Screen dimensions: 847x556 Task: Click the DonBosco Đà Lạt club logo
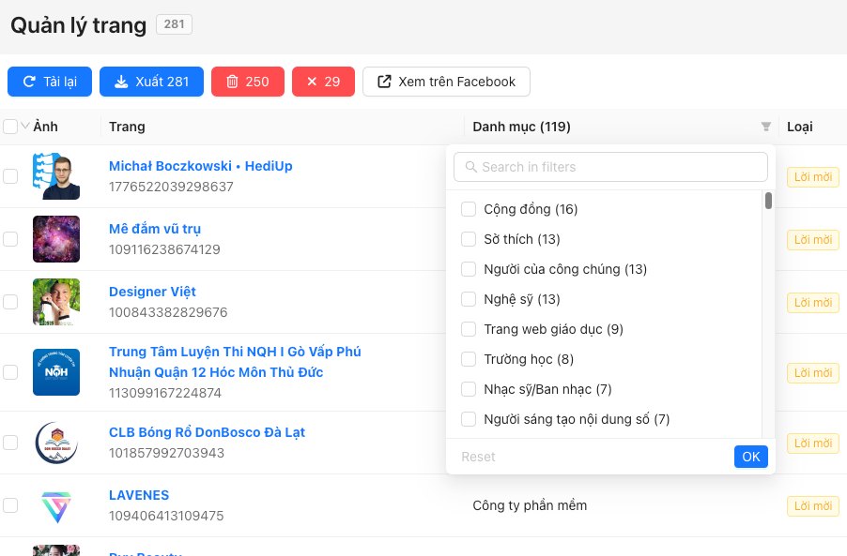point(56,443)
